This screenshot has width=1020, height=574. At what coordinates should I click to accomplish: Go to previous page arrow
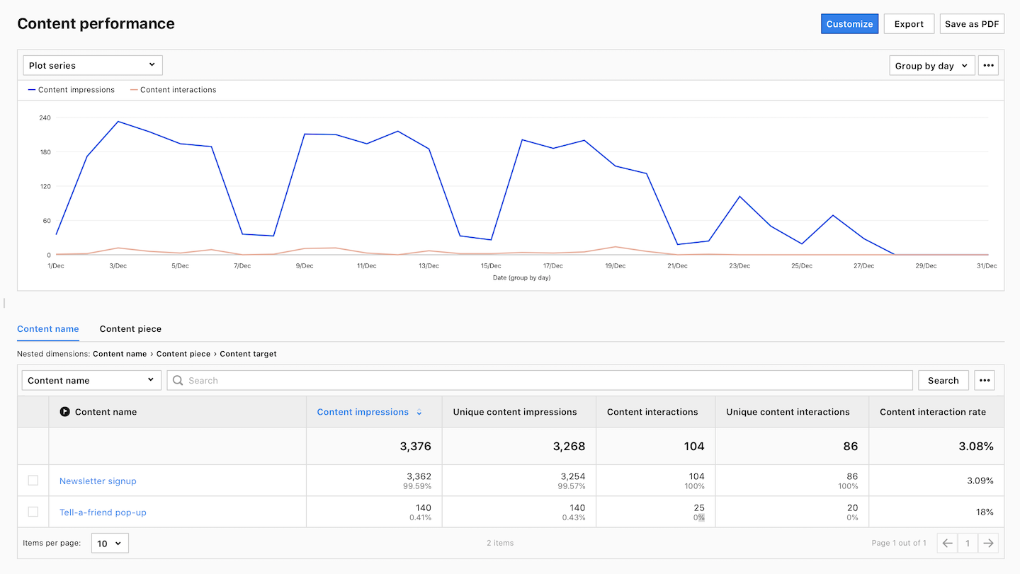947,543
